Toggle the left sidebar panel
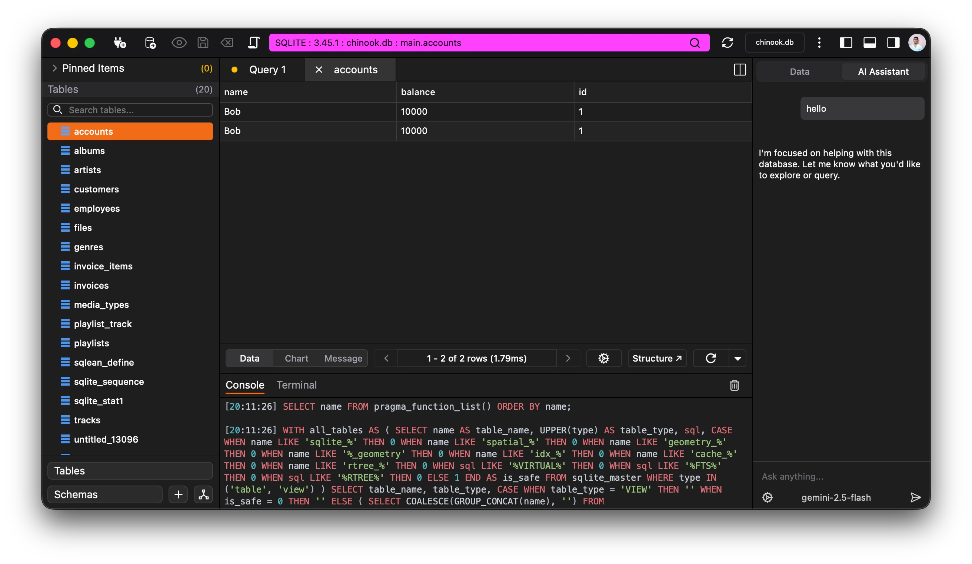The height and width of the screenshot is (564, 972). [846, 43]
